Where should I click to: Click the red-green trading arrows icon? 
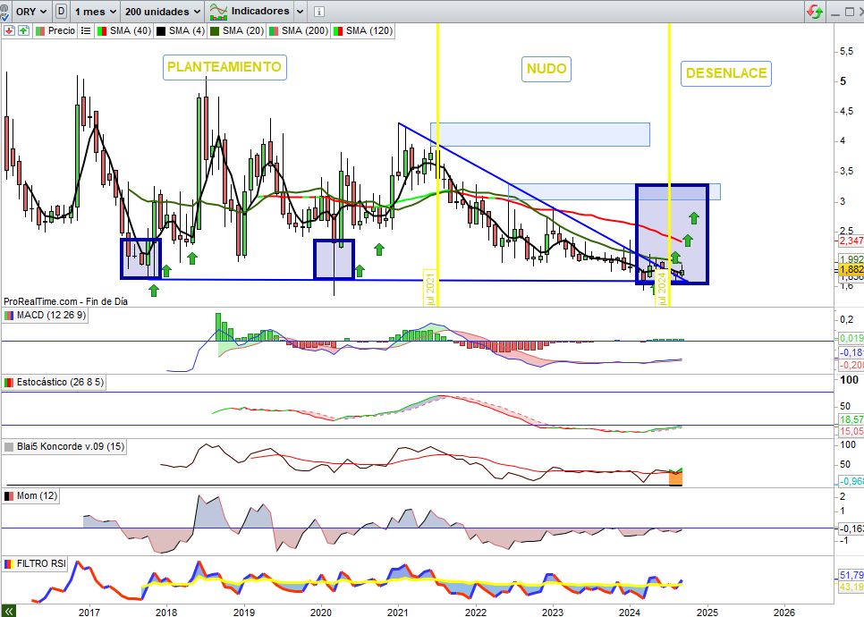click(815, 11)
